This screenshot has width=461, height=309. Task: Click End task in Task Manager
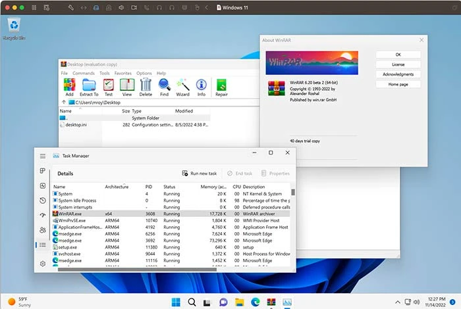tap(240, 174)
